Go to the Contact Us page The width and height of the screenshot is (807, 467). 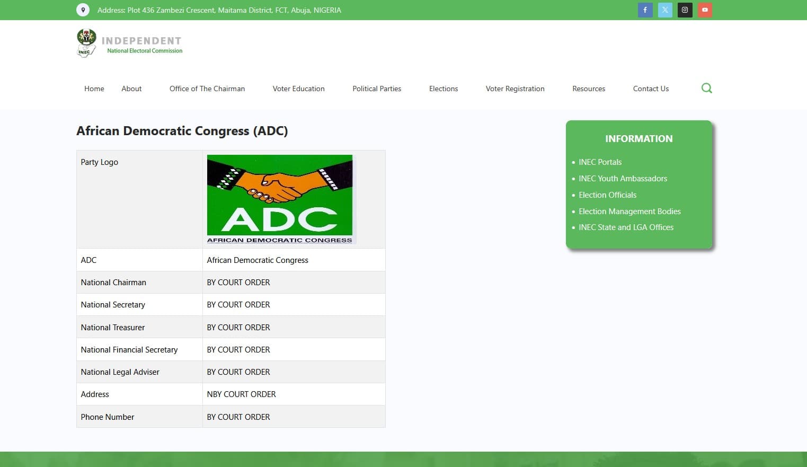tap(650, 89)
